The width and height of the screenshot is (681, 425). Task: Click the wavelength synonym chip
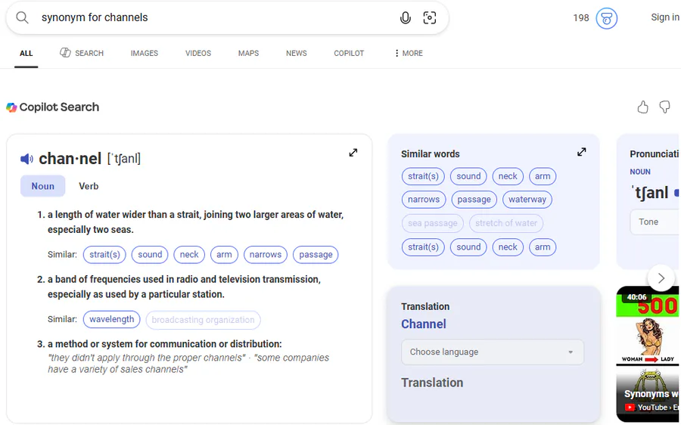click(111, 319)
